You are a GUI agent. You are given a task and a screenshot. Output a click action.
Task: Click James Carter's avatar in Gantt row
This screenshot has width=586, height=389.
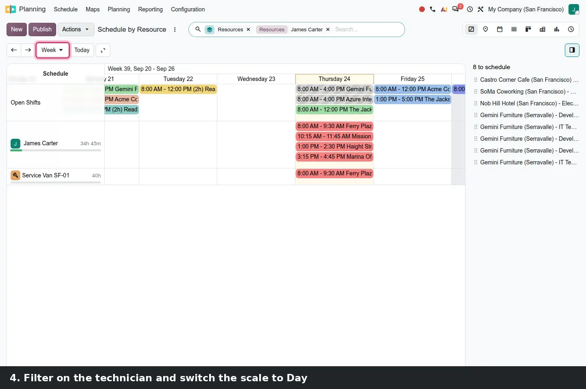(x=15, y=143)
